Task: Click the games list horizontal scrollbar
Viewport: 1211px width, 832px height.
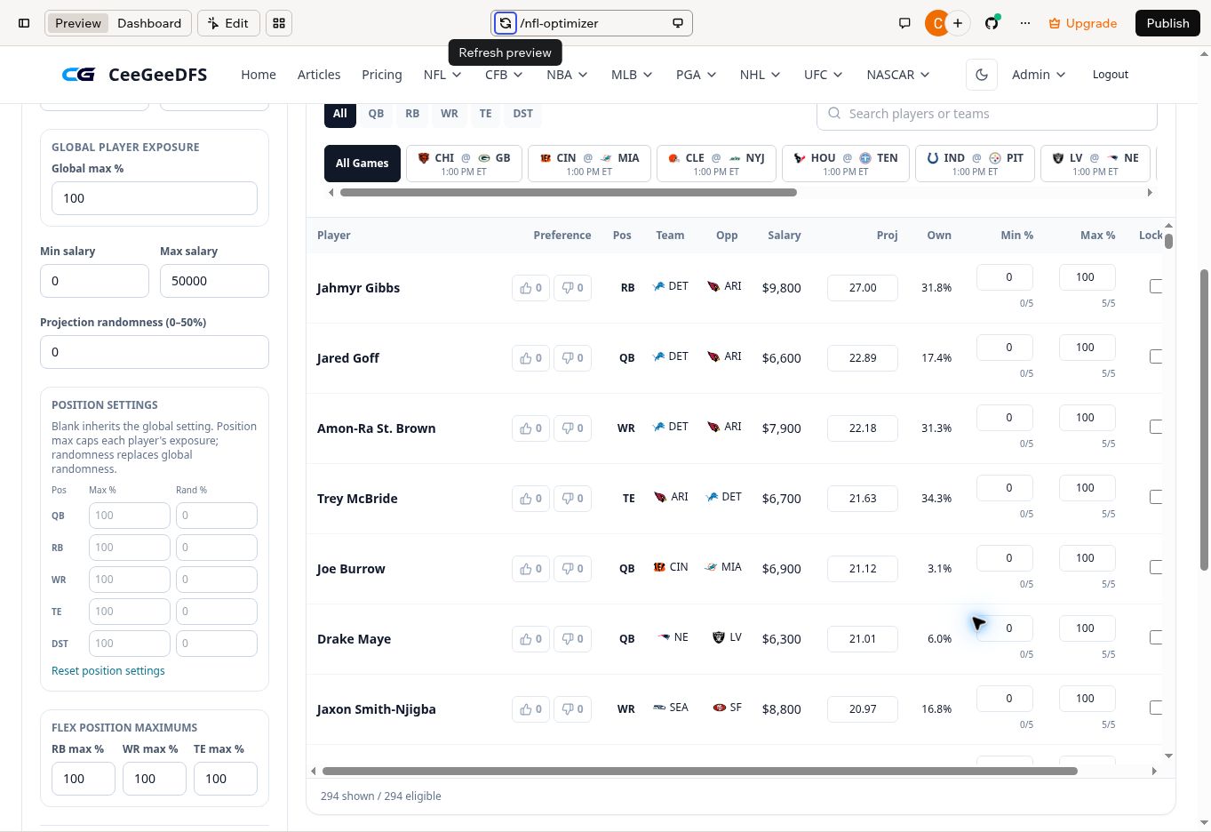Action: 569,192
